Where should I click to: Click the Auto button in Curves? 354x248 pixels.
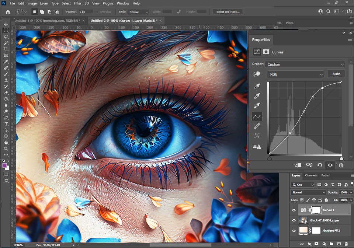click(336, 74)
